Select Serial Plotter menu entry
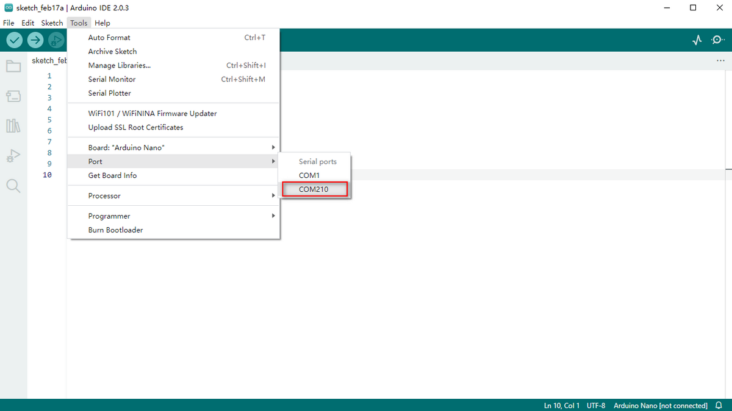The height and width of the screenshot is (411, 732). [x=174, y=93]
